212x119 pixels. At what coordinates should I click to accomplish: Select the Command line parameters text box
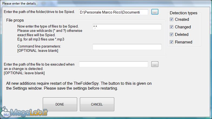point(127,47)
